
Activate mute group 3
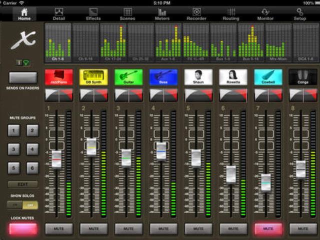13,149
